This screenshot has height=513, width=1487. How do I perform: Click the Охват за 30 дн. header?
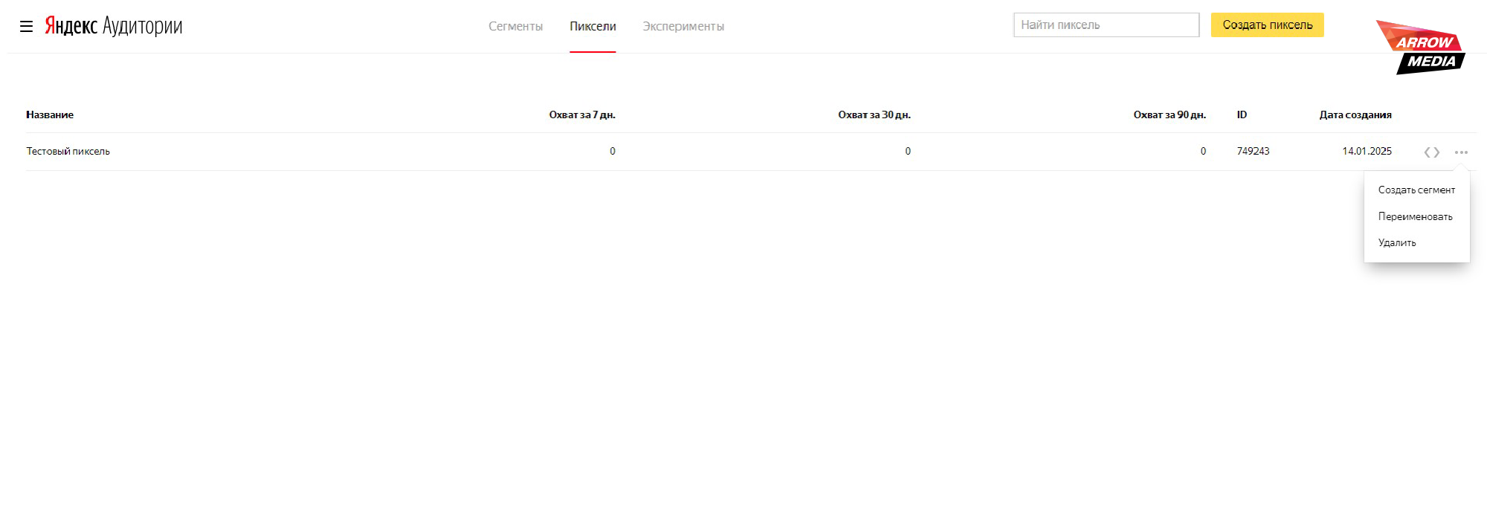[x=874, y=114]
